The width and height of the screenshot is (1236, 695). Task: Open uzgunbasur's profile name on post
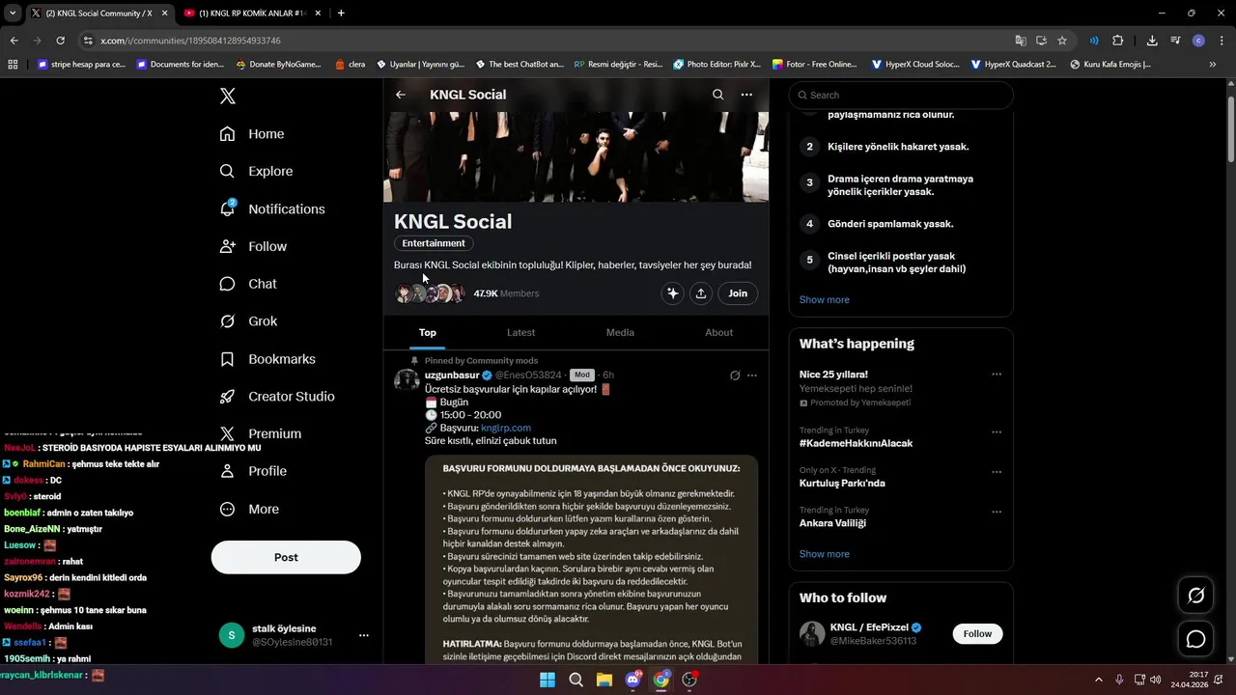[452, 375]
